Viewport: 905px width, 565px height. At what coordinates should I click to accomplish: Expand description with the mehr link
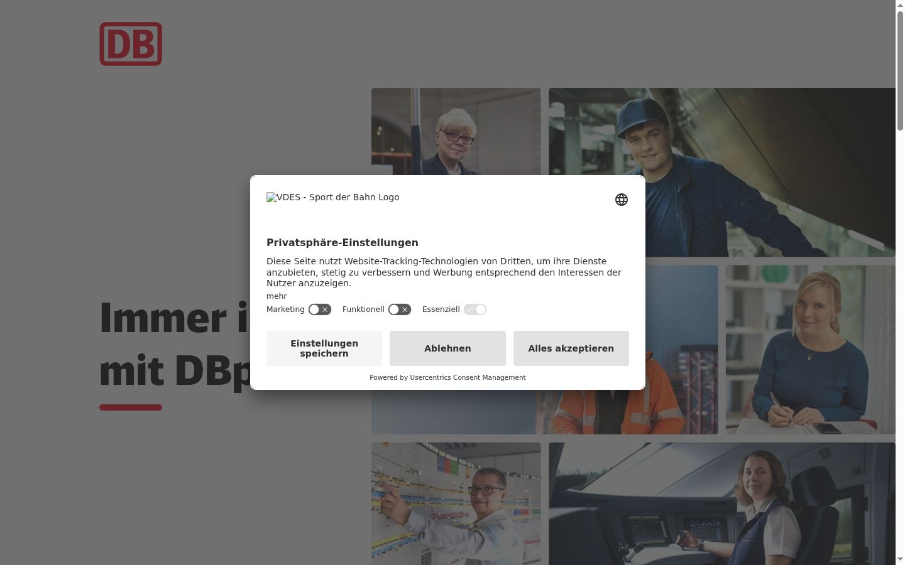pyautogui.click(x=277, y=296)
